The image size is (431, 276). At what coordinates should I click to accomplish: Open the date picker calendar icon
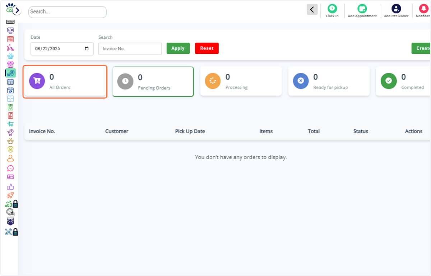(x=87, y=49)
